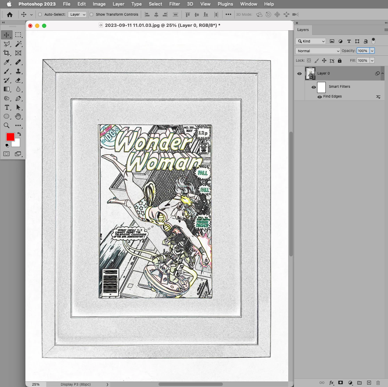Open Layers panel options menu
388x387 pixels.
click(x=386, y=30)
